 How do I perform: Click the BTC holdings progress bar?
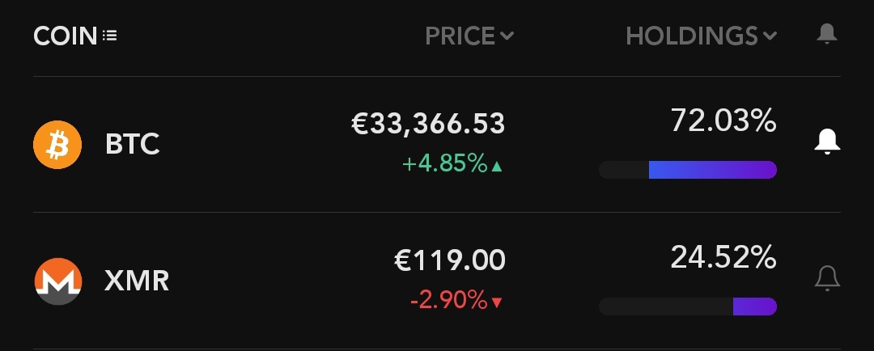(x=688, y=170)
